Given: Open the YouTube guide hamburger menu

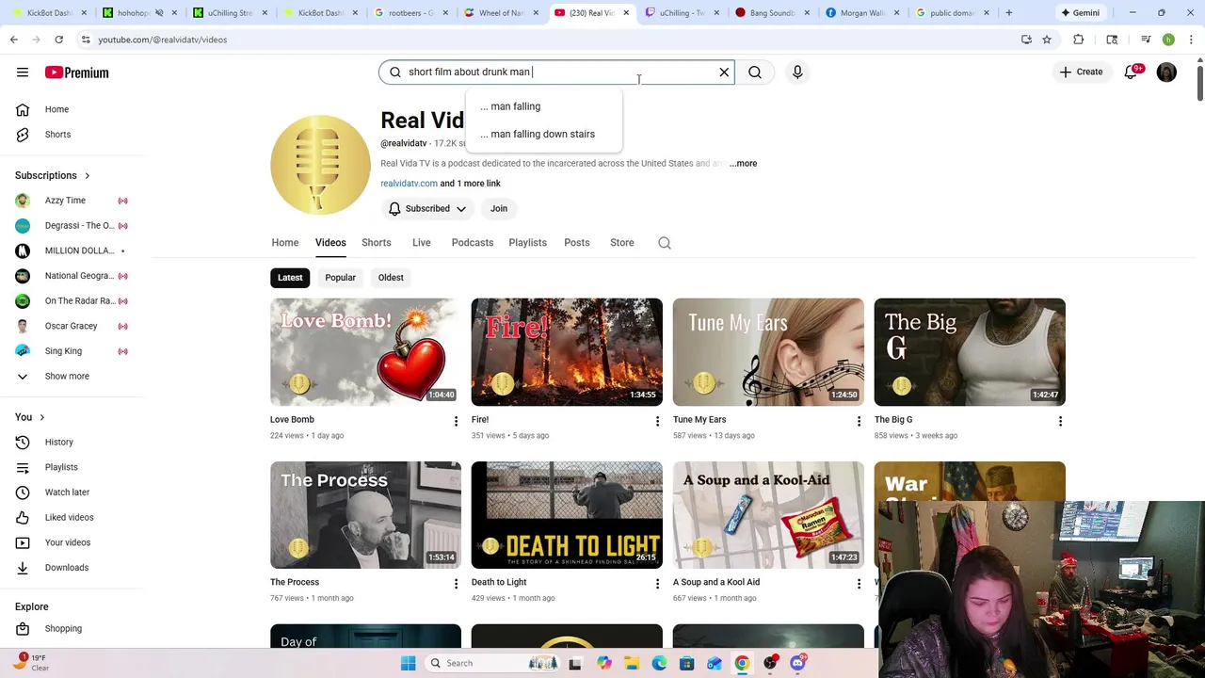Looking at the screenshot, I should click(x=23, y=73).
